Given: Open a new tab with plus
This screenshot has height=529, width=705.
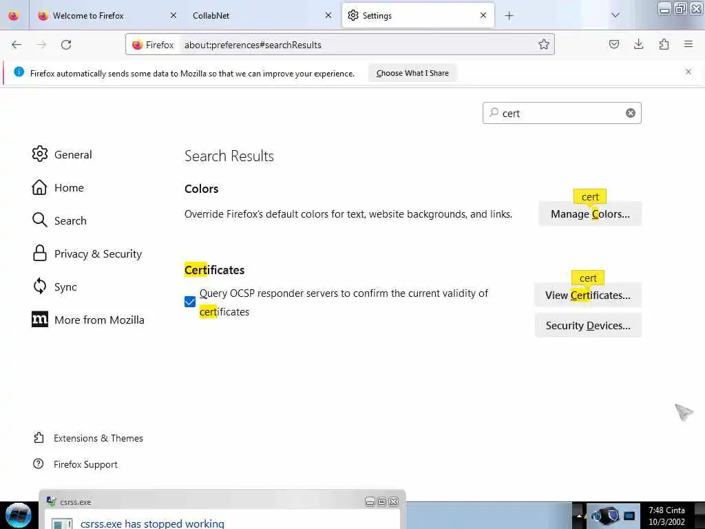Looking at the screenshot, I should point(509,16).
